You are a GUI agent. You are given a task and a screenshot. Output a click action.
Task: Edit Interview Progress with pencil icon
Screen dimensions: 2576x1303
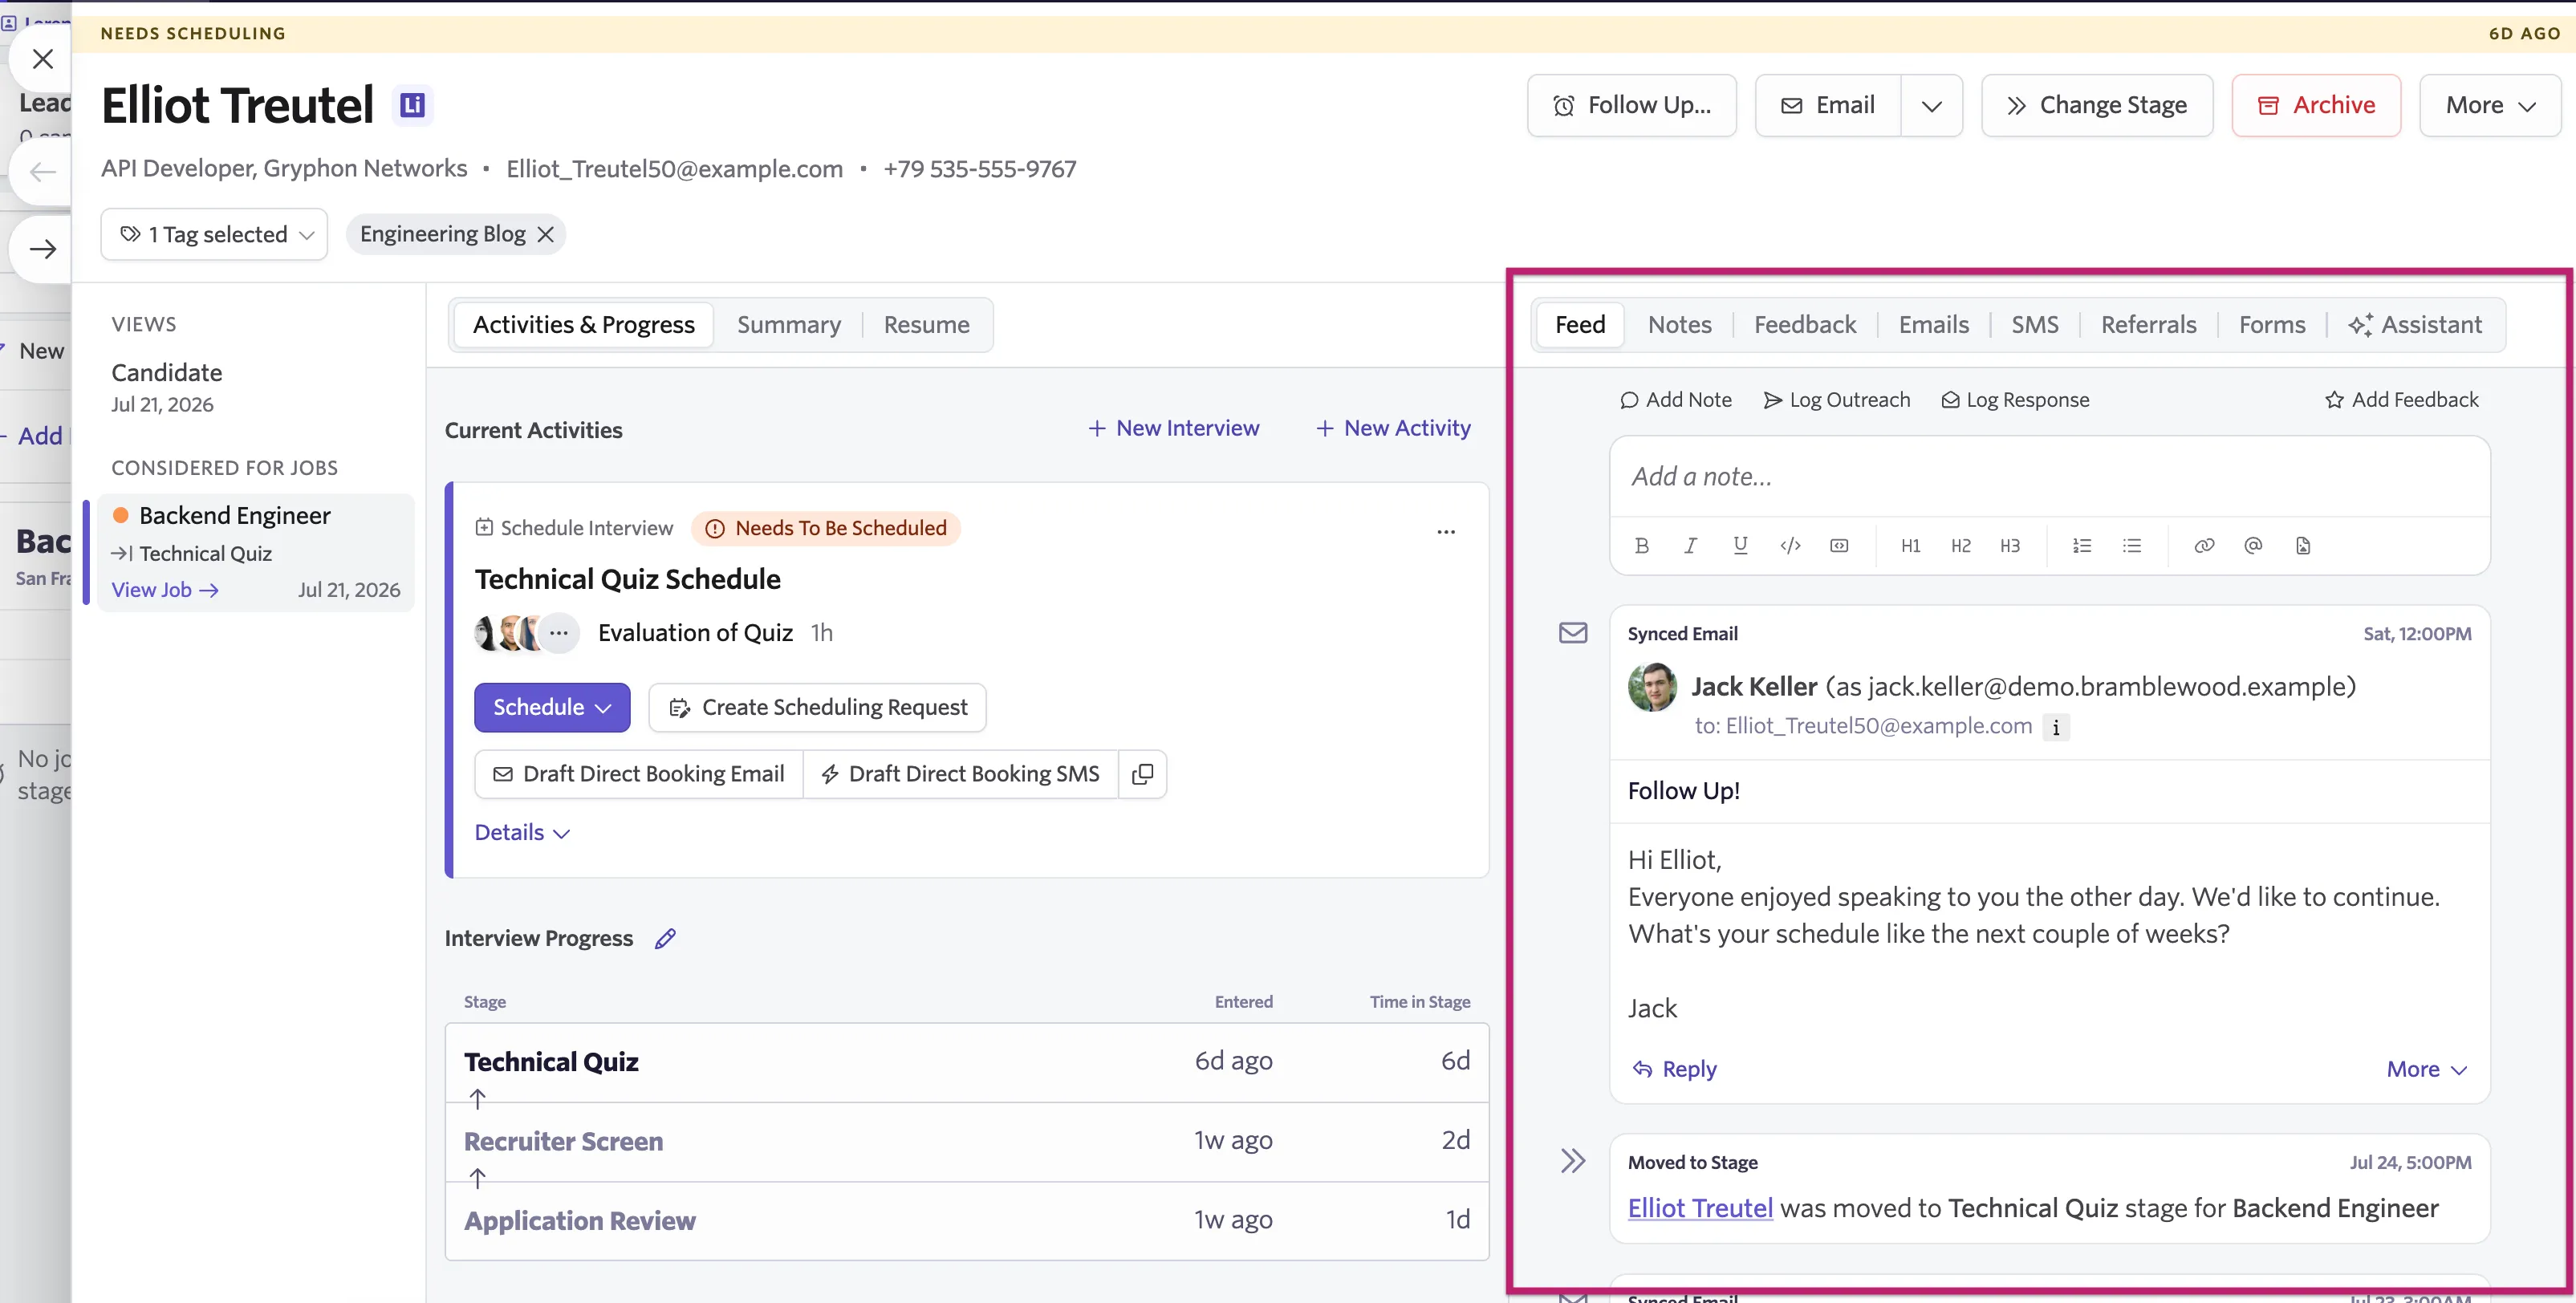coord(665,938)
